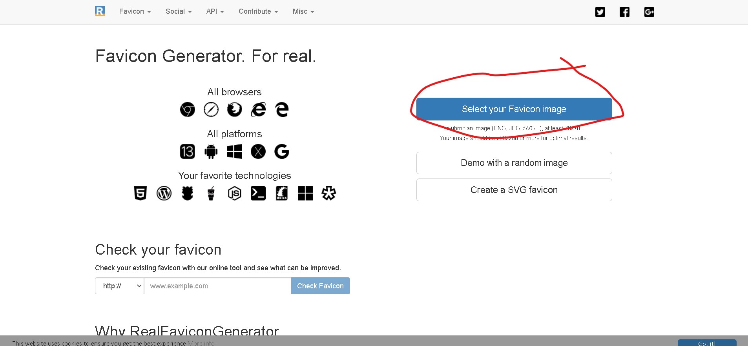748x346 pixels.
Task: Open the Contribute dropdown menu
Action: 258,11
